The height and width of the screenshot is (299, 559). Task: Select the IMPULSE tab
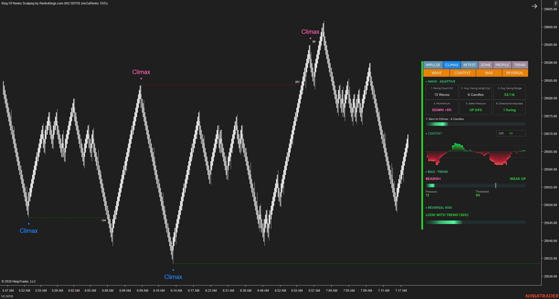click(x=433, y=65)
